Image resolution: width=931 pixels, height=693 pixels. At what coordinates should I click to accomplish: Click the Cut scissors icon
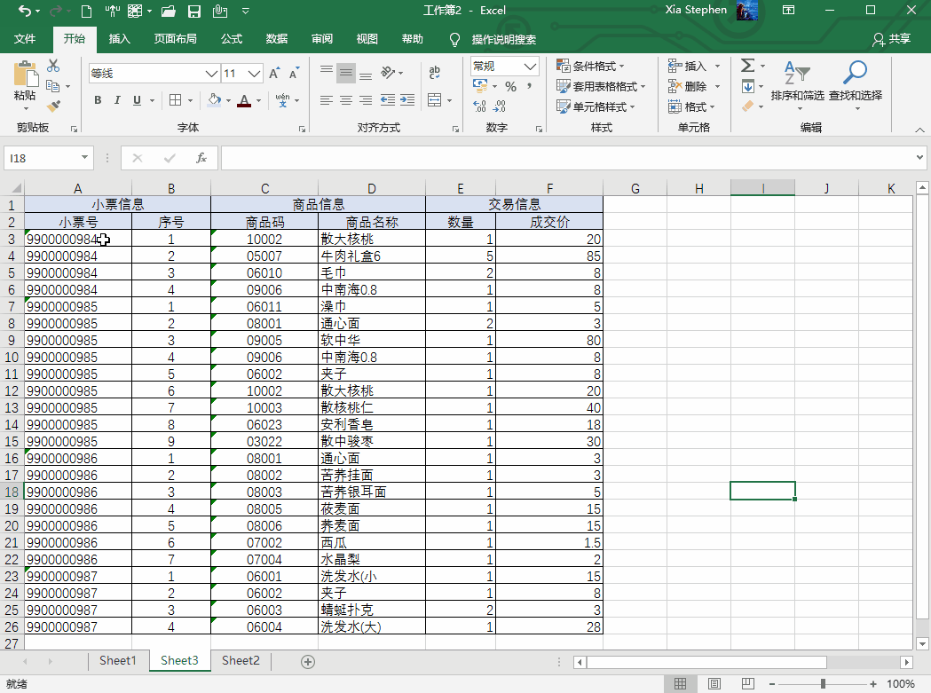click(x=53, y=66)
